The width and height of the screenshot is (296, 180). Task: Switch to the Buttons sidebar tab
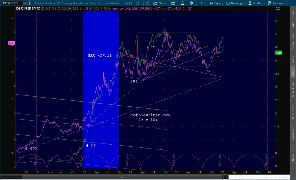click(x=293, y=59)
